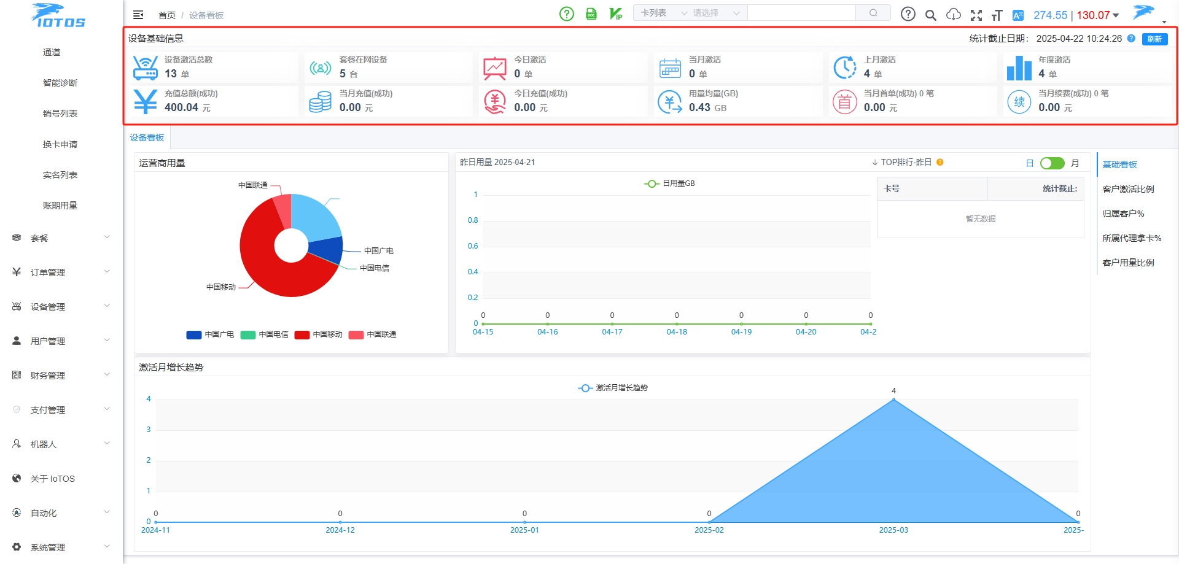Toggle 中国移动 legend in pie chart

pyautogui.click(x=318, y=334)
